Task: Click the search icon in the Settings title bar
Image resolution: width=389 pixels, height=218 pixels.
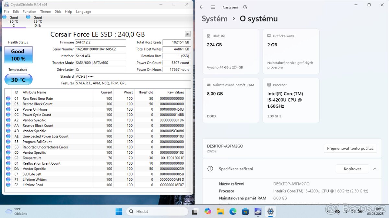Action: [x=245, y=7]
